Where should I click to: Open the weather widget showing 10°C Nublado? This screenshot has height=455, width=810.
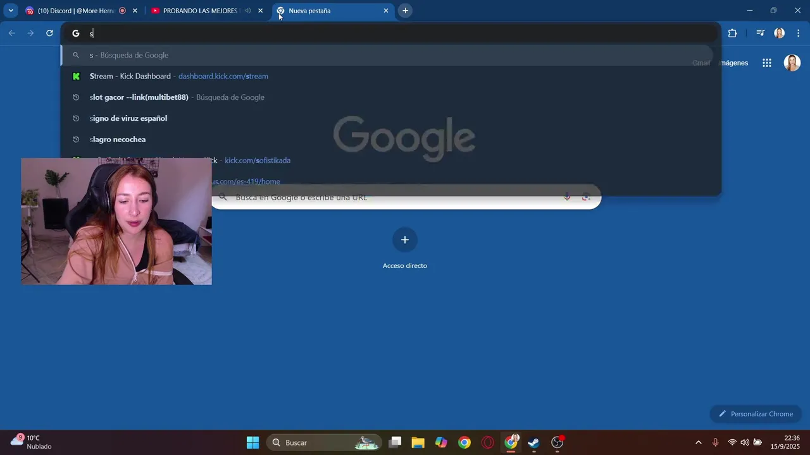[30, 442]
